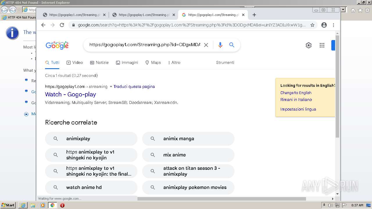
Task: Close the first gogoplay1 tab
Action: (x=104, y=15)
